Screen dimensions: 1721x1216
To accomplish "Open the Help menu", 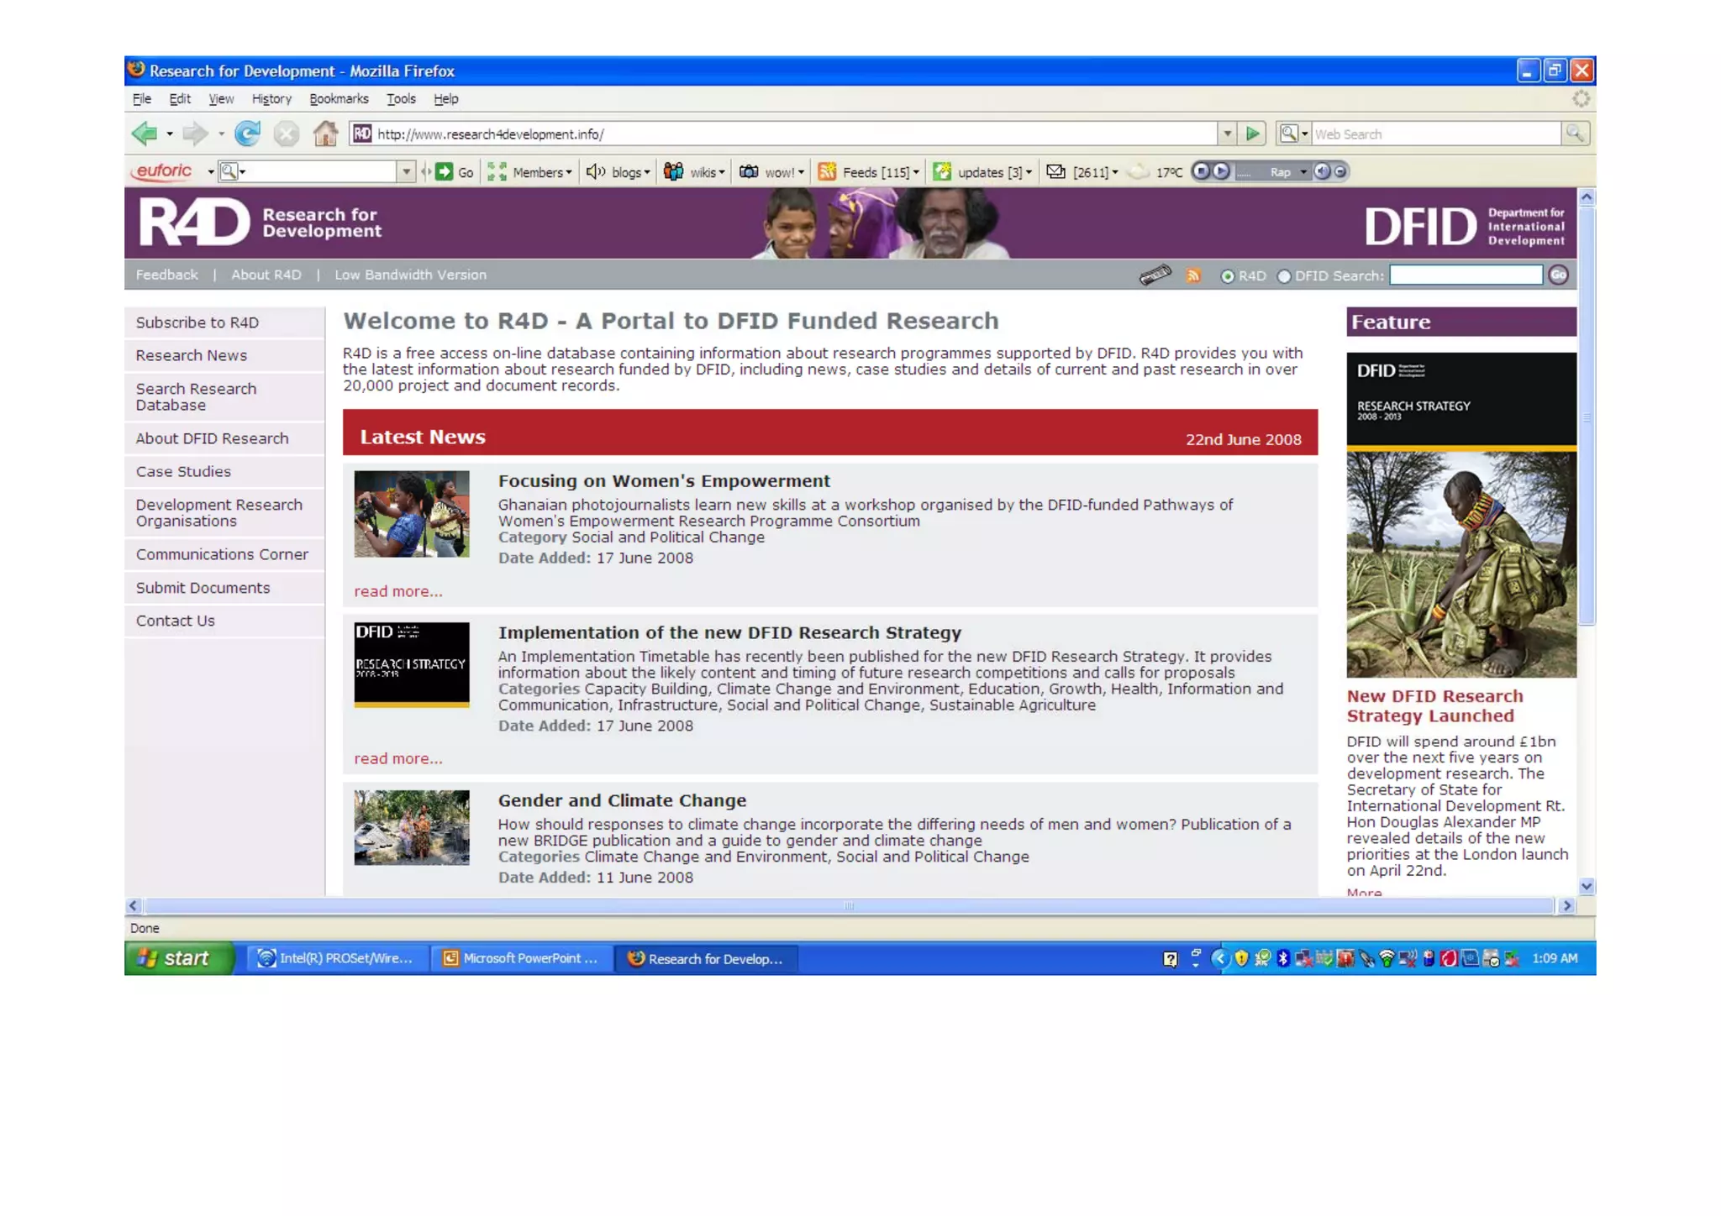I will pyautogui.click(x=446, y=99).
